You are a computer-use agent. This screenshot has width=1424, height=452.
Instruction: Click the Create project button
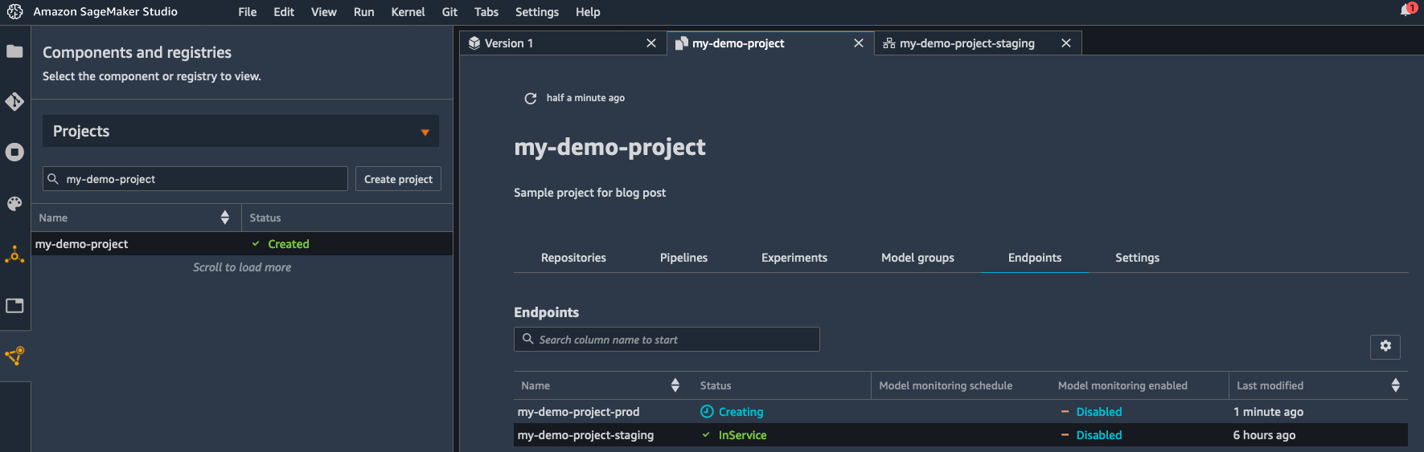click(x=398, y=179)
